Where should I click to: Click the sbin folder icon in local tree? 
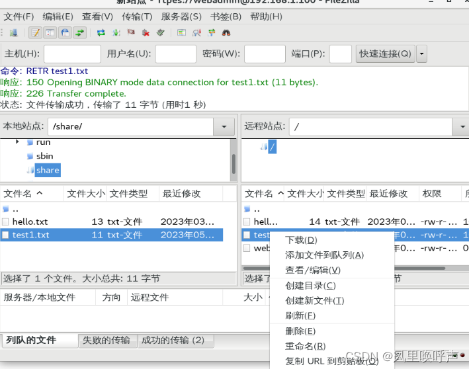pyautogui.click(x=30, y=156)
